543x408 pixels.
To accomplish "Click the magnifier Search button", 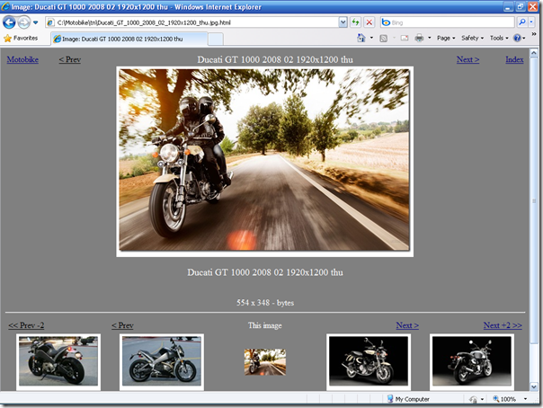I will coord(522,22).
